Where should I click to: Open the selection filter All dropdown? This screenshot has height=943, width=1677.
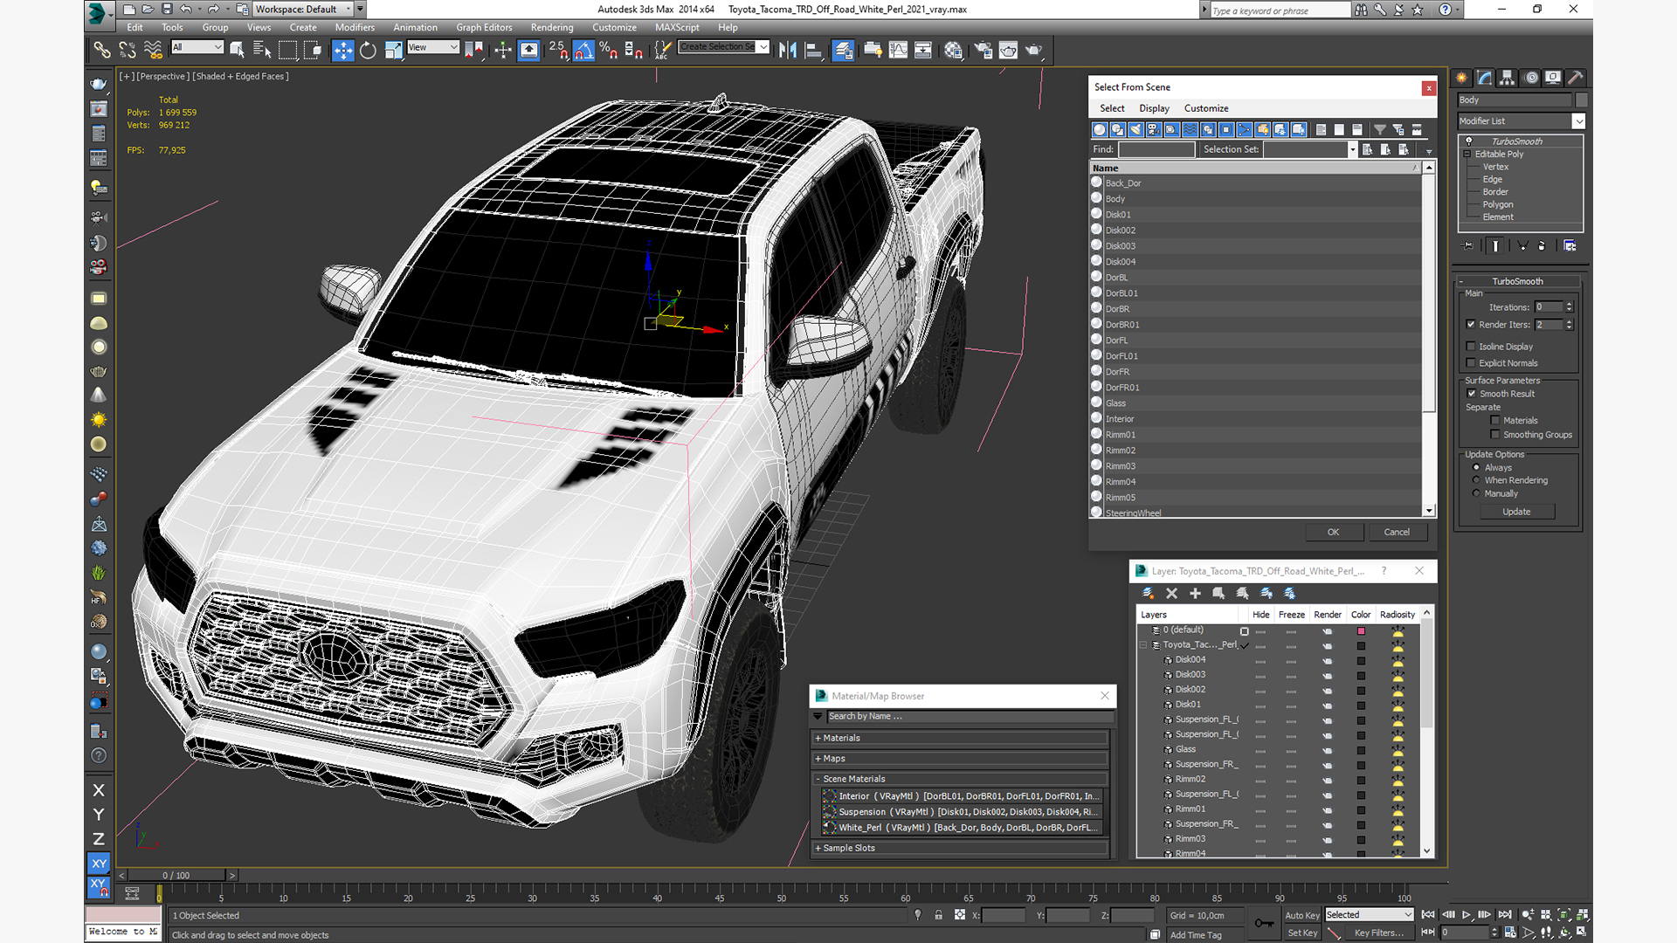point(197,47)
